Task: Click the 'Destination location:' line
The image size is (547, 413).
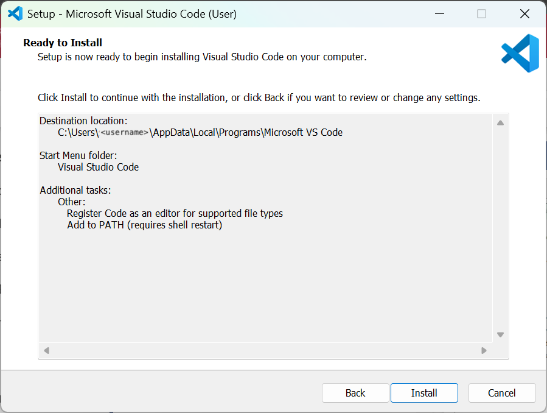Action: pos(83,121)
